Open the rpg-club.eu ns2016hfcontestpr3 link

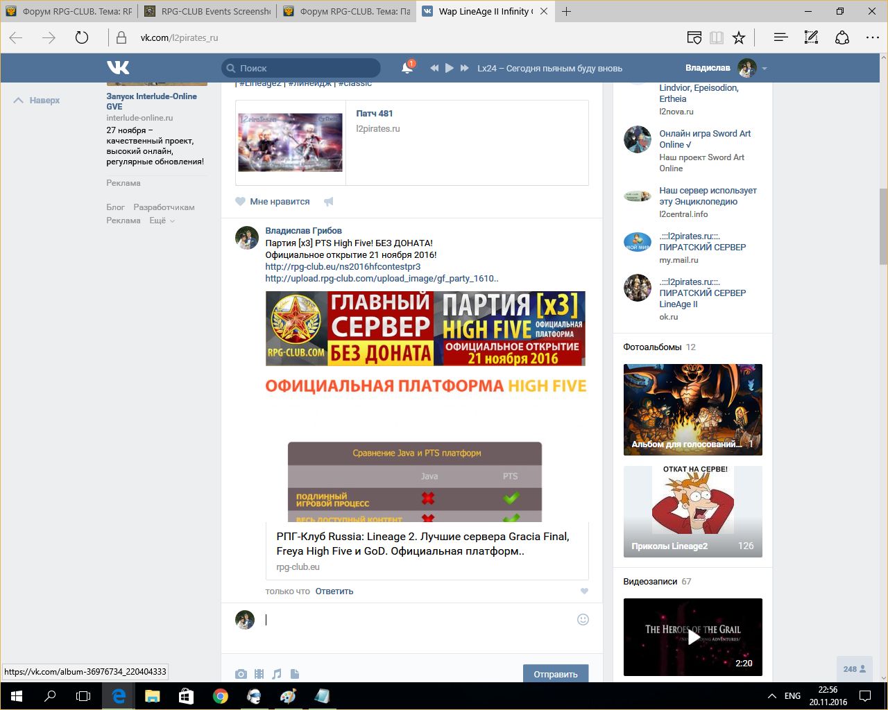tap(343, 266)
